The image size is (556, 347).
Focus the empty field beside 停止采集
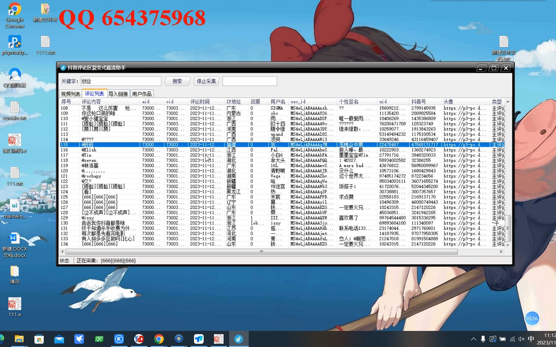coord(250,81)
